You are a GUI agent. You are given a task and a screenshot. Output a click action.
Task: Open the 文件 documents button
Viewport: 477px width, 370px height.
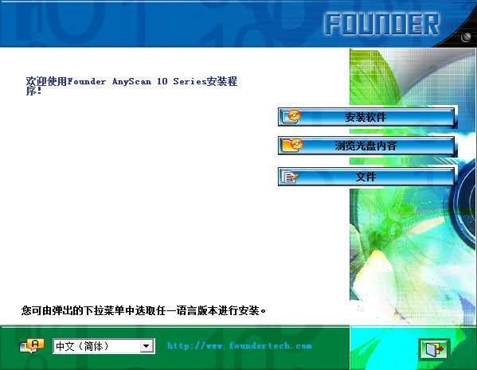pyautogui.click(x=366, y=177)
